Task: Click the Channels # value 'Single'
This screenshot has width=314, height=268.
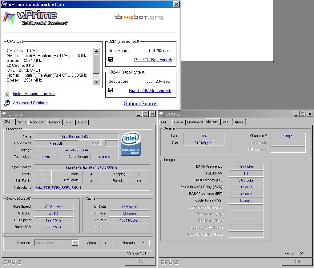Action: (x=288, y=136)
